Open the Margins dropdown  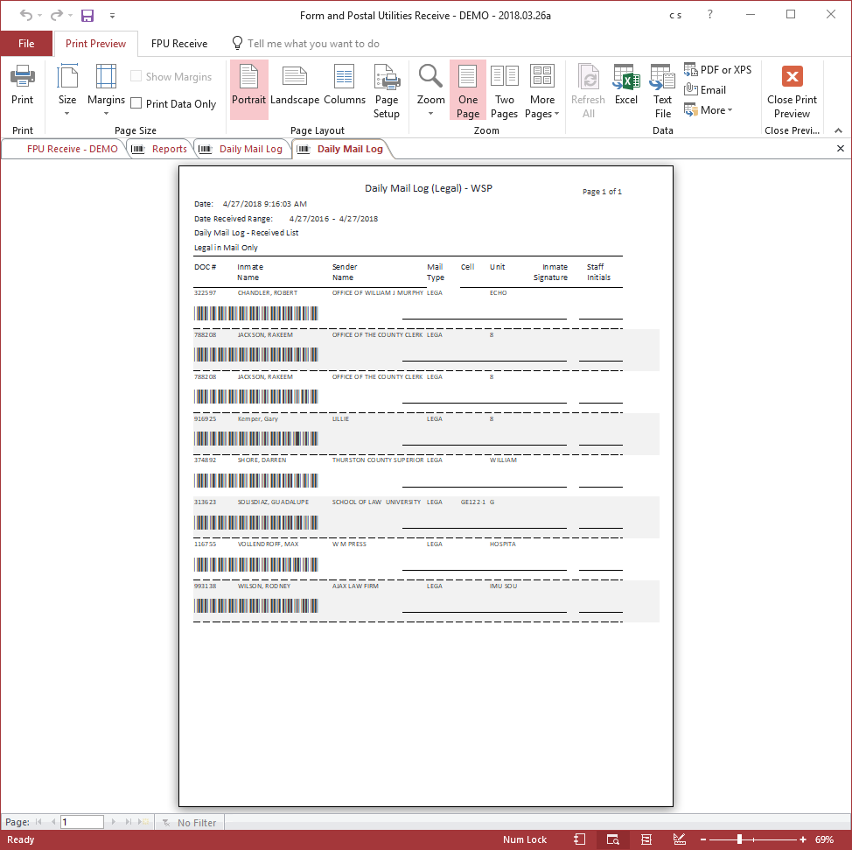(x=107, y=91)
